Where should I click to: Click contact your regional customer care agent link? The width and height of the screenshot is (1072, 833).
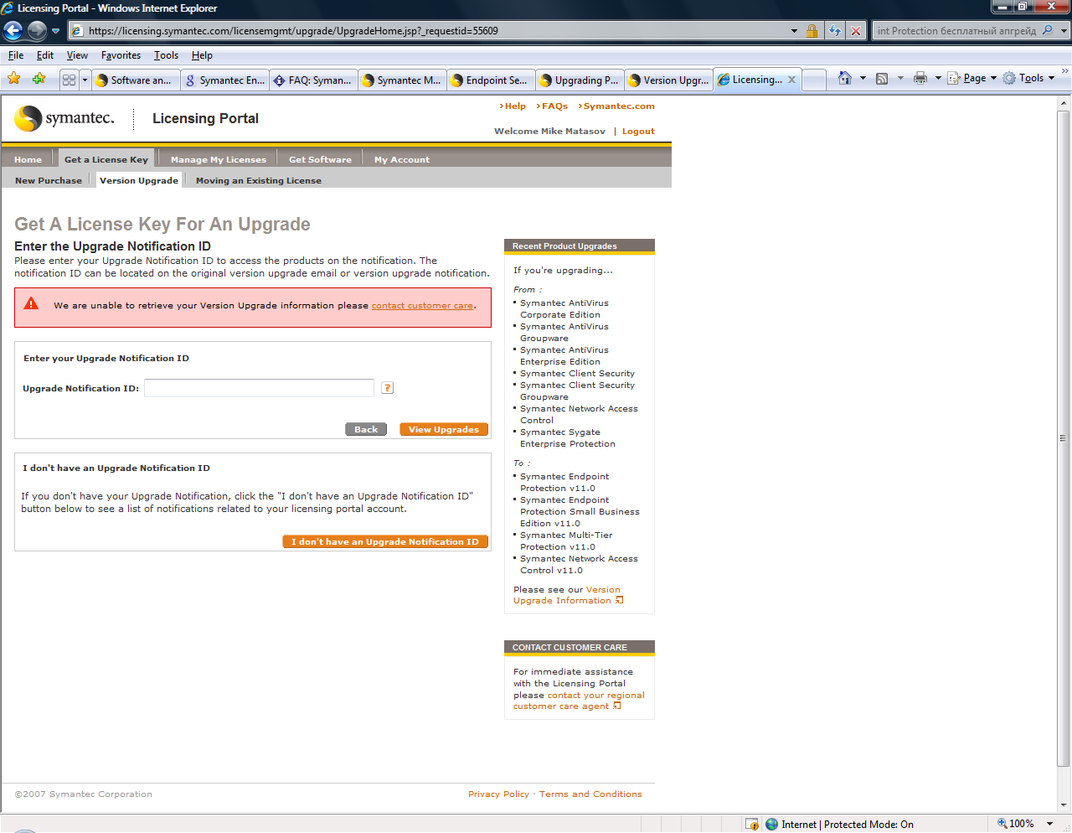coord(579,701)
